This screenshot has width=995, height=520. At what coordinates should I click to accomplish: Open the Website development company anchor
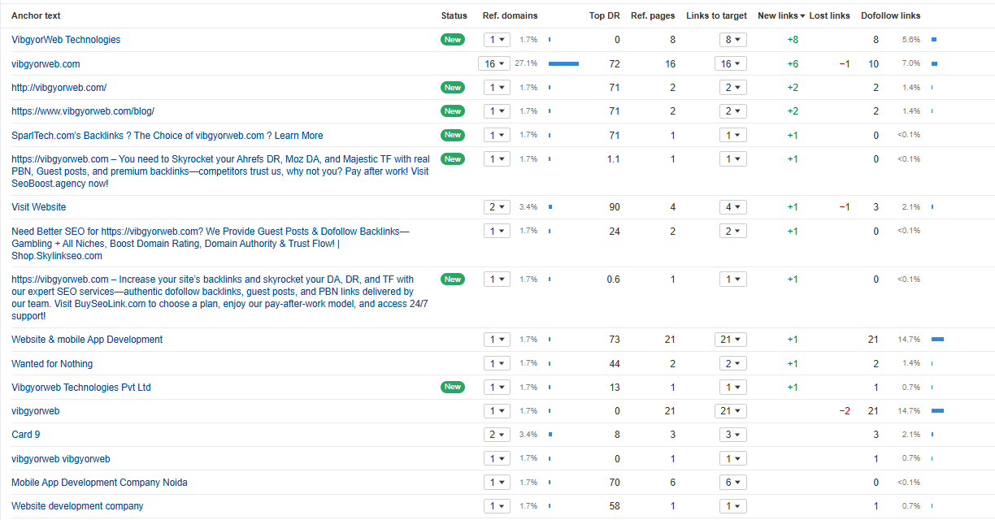[x=77, y=506]
